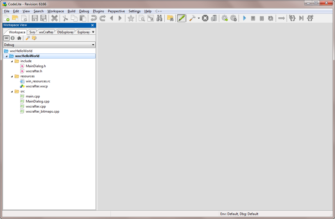Image resolution: width=335 pixels, height=219 pixels.
Task: Collapse the bold wxcHelloWorld project node
Action: (6, 56)
